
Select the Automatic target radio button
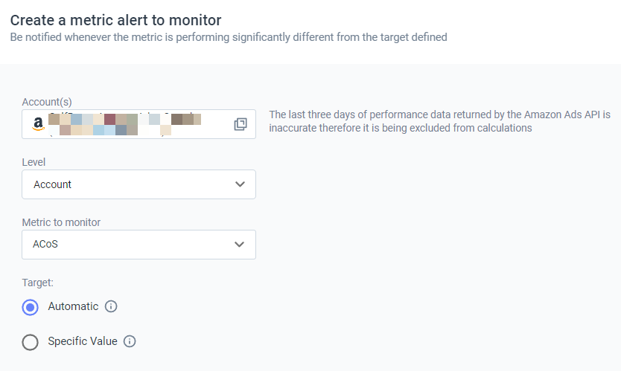(31, 307)
